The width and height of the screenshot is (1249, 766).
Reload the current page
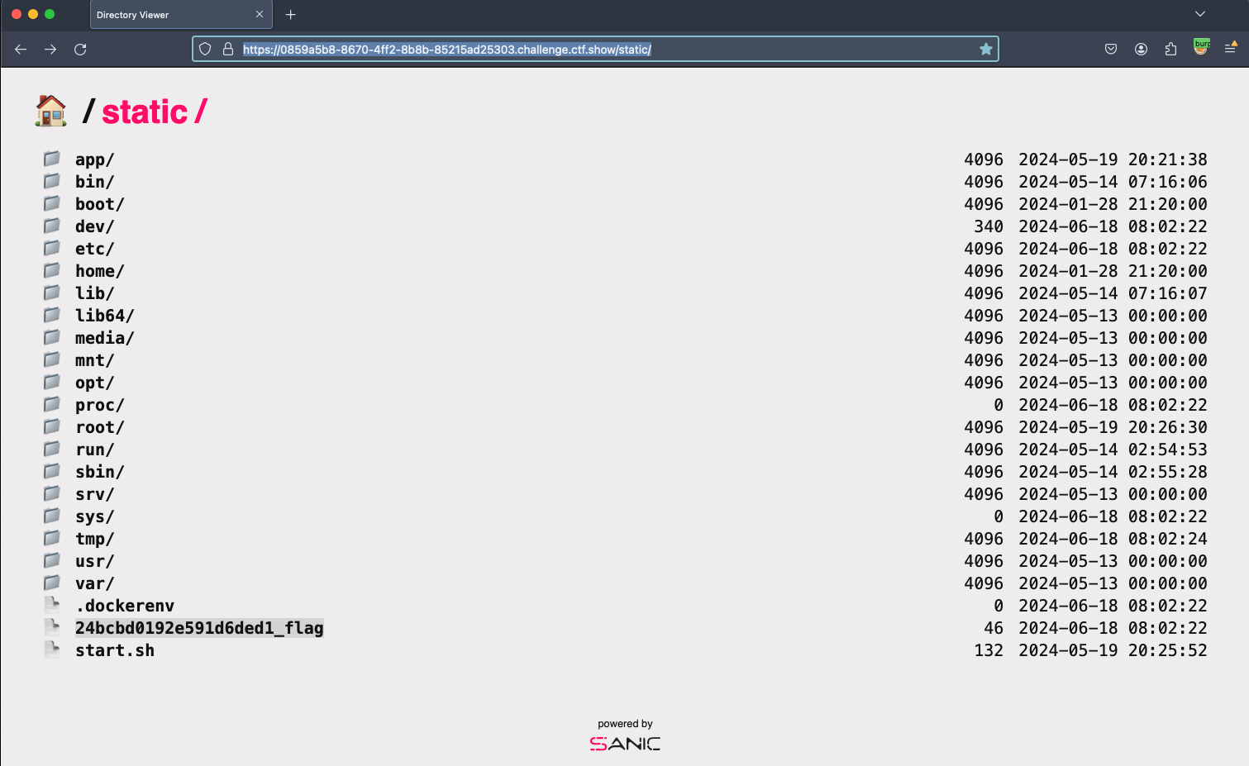click(x=80, y=50)
